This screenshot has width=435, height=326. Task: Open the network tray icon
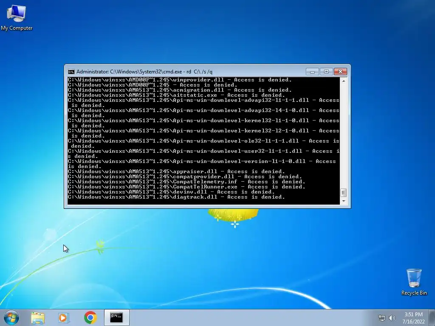pyautogui.click(x=382, y=318)
